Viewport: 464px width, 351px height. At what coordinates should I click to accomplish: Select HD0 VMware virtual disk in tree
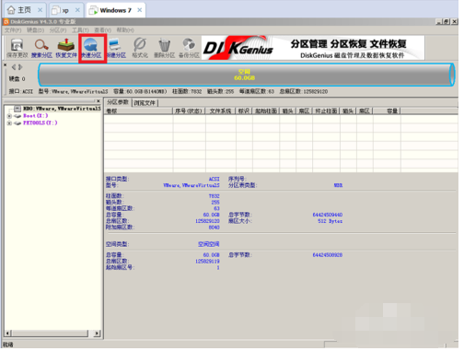62,109
